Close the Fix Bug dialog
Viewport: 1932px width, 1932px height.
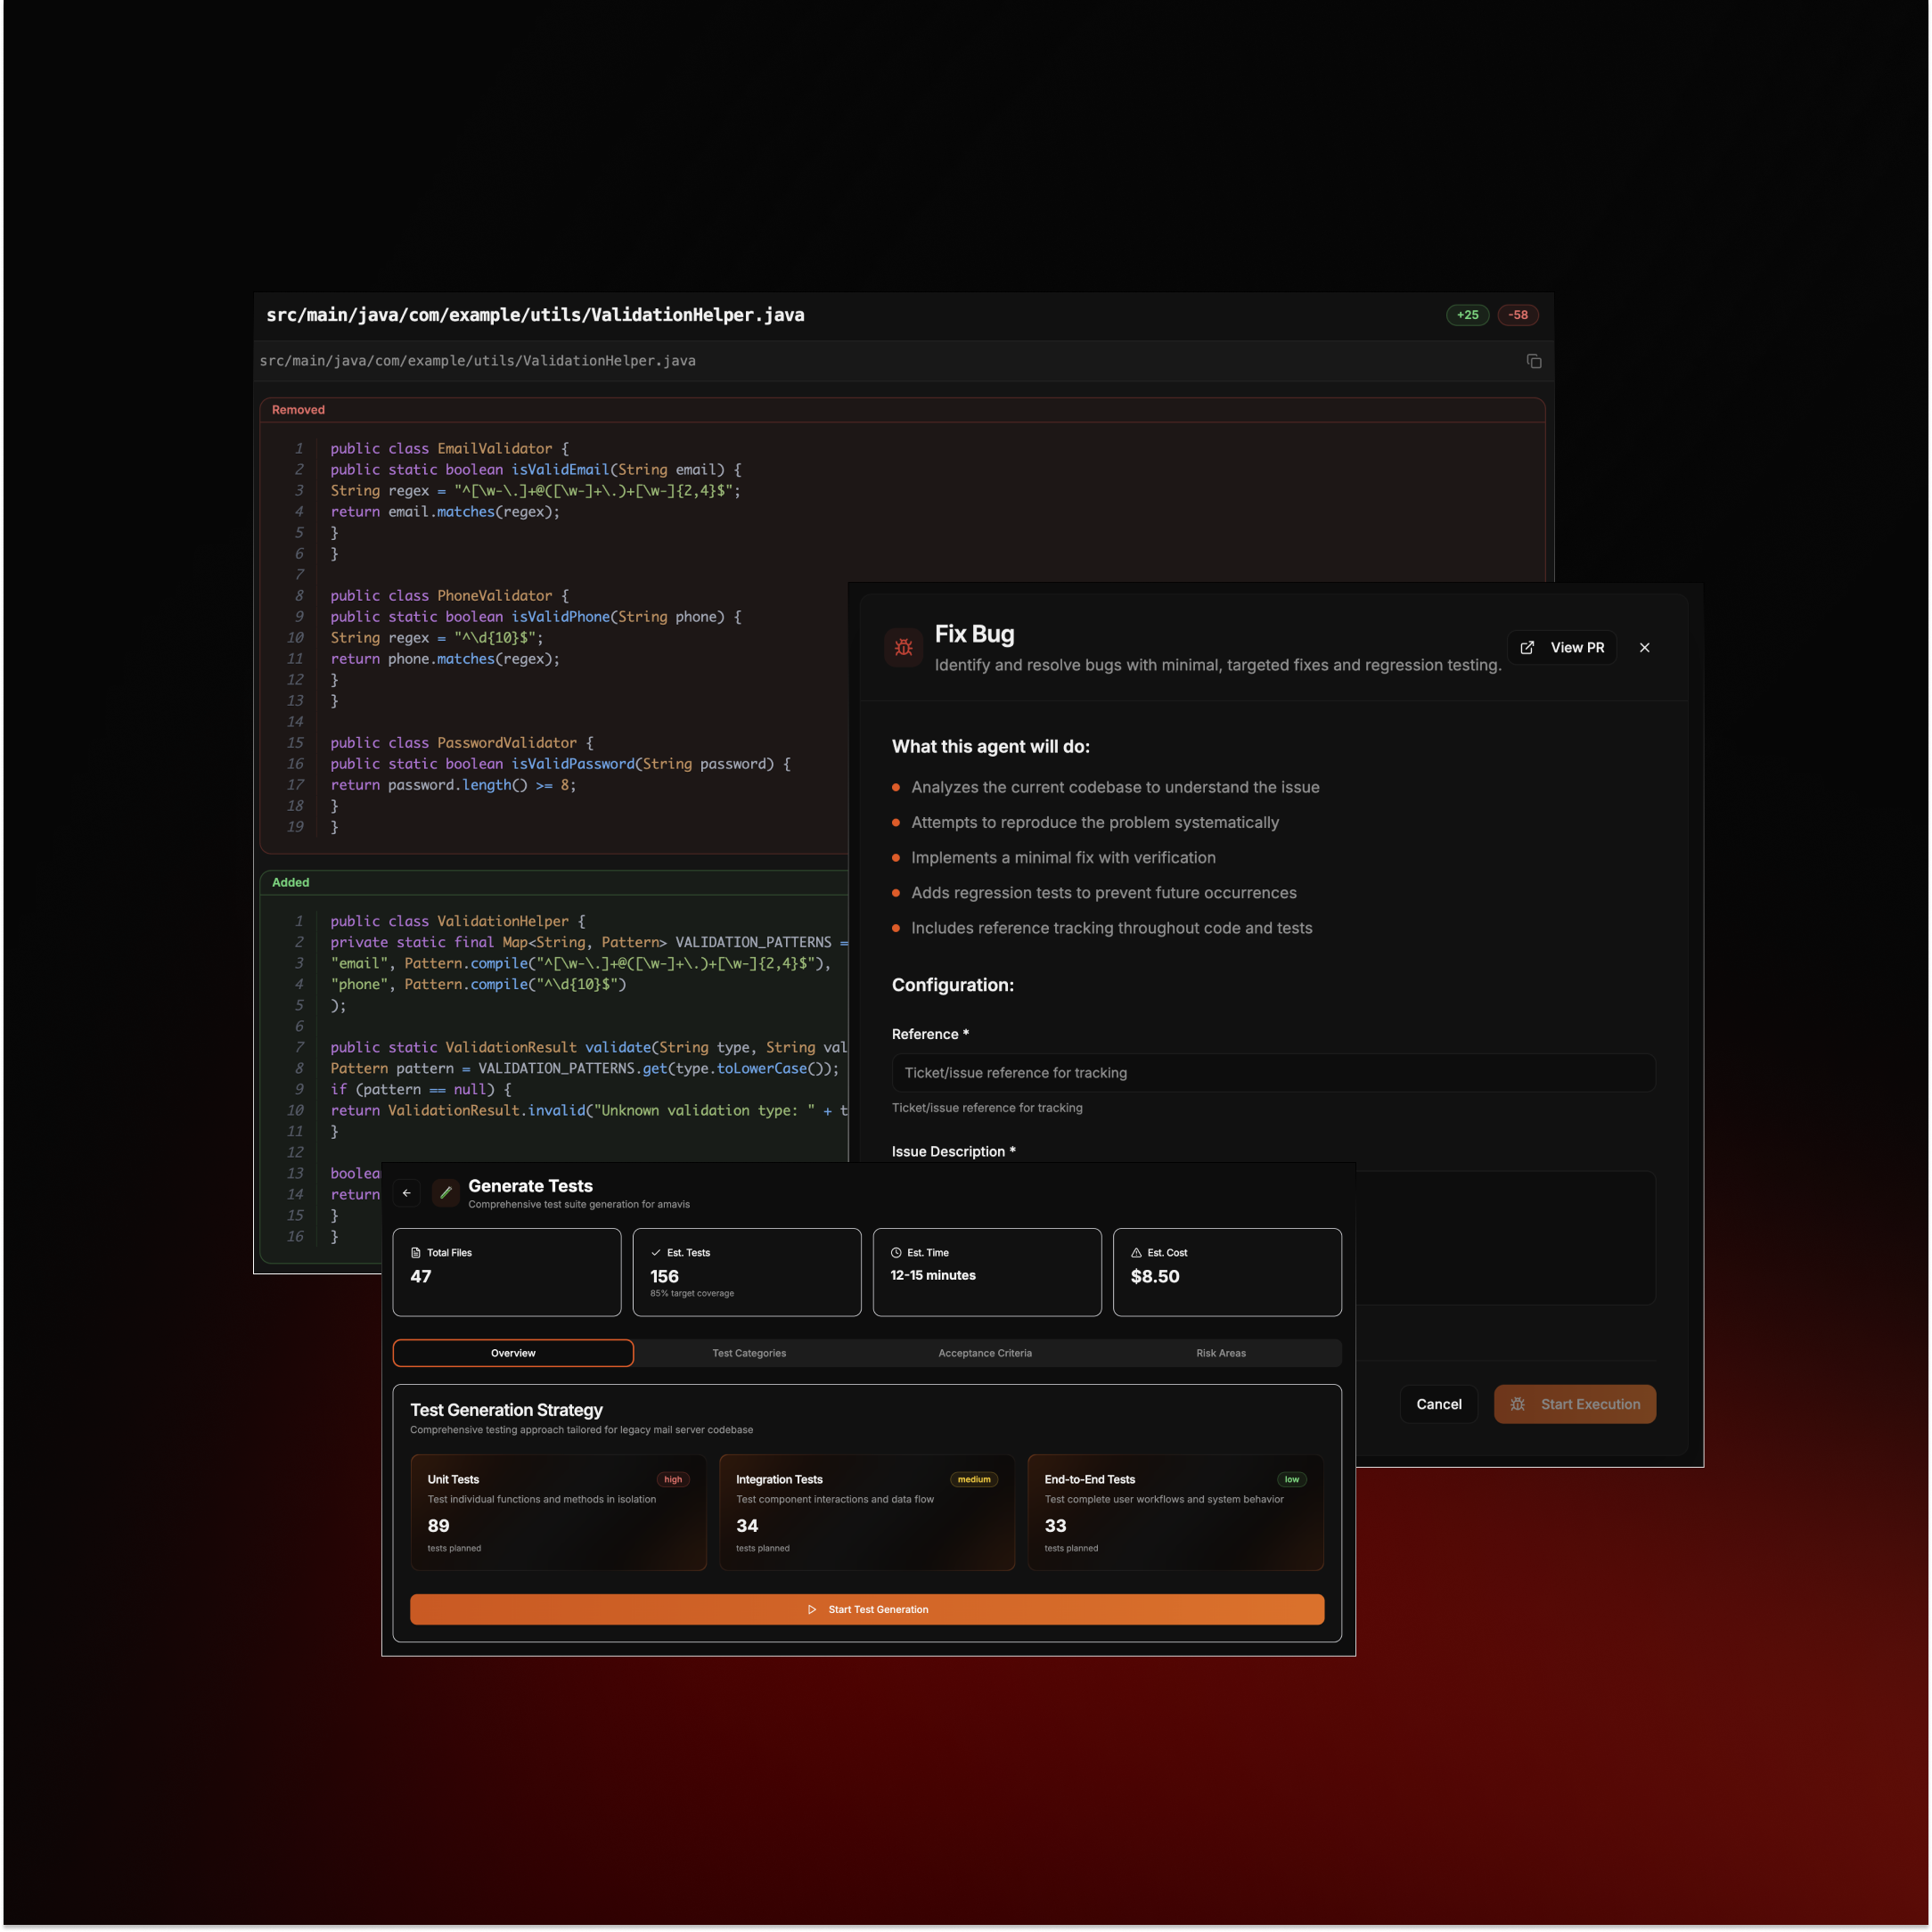point(1644,647)
